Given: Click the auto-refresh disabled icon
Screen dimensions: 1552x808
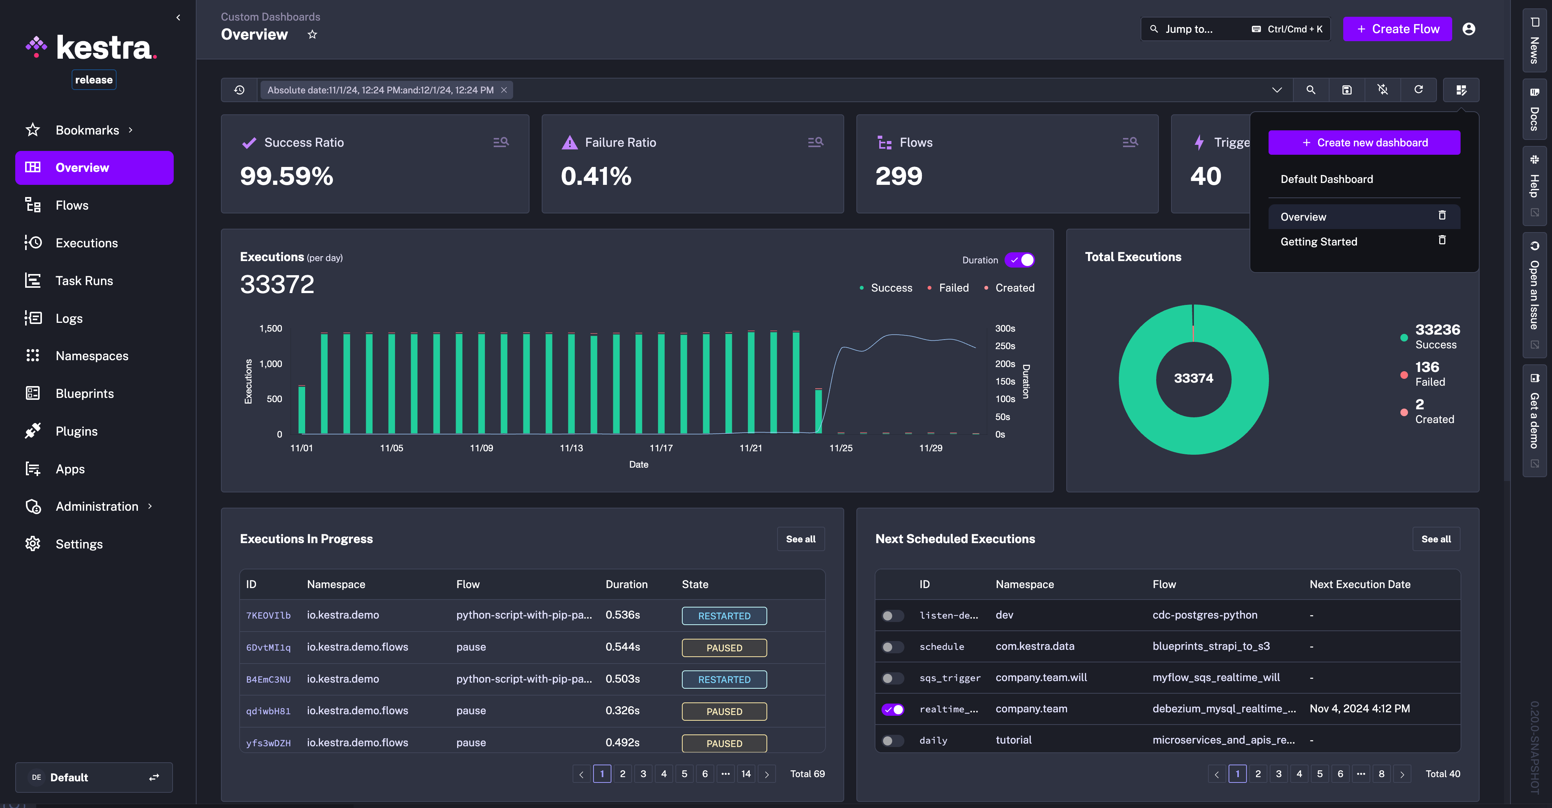Looking at the screenshot, I should tap(1383, 90).
